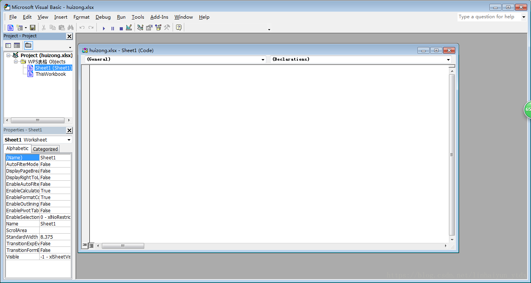
Task: Open the Format menu
Action: coord(82,17)
